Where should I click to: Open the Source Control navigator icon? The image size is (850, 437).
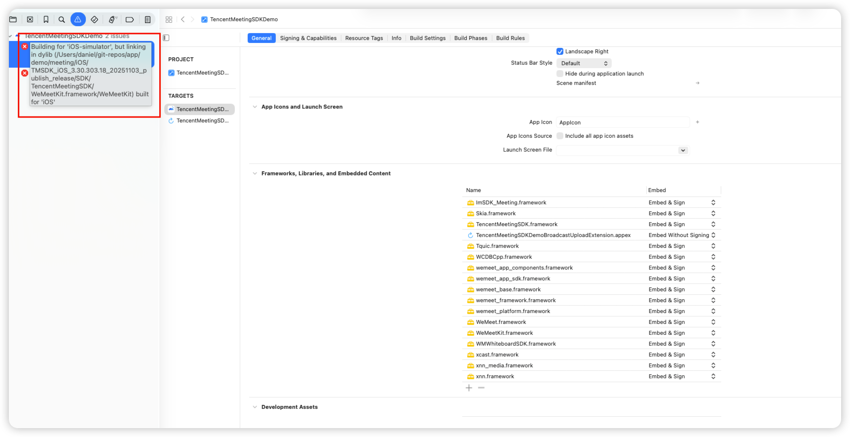point(30,19)
